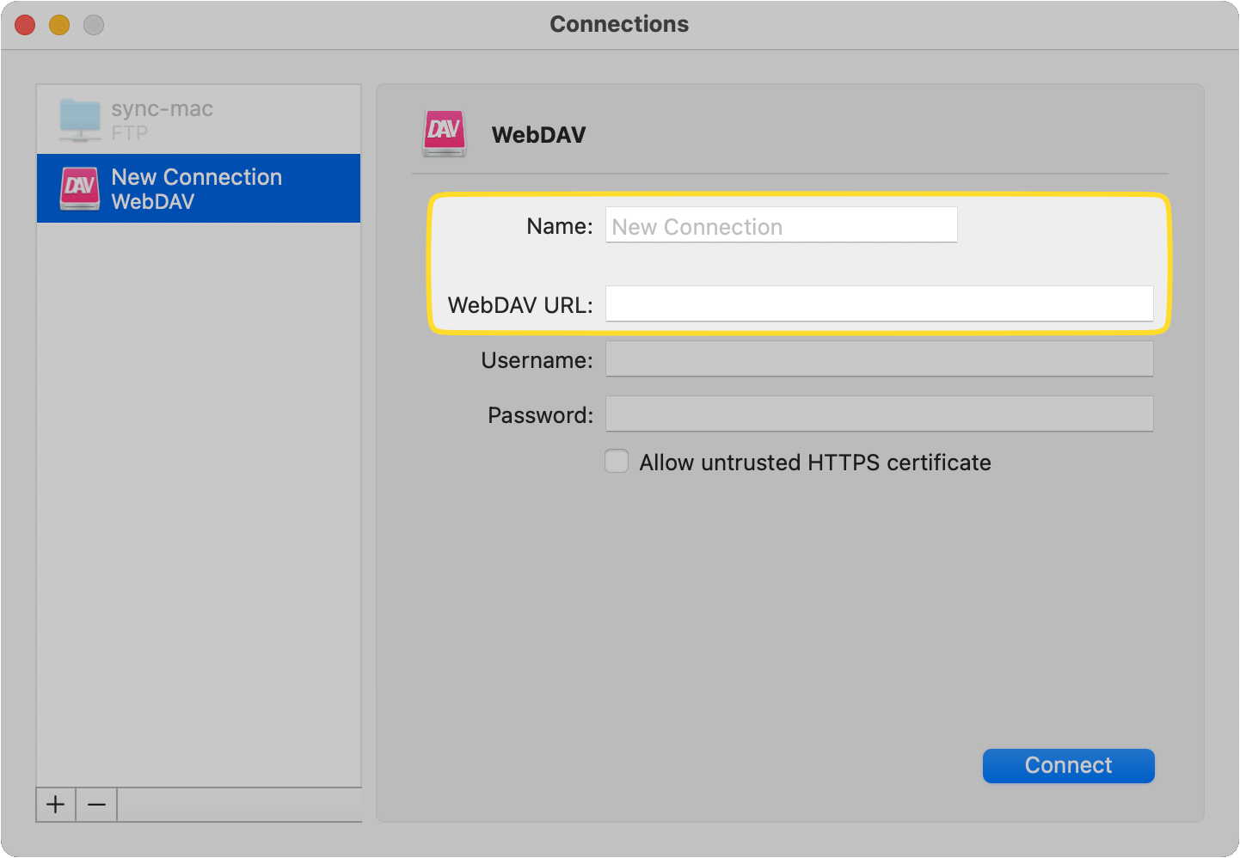Click the Connections window title
The height and width of the screenshot is (858, 1240).
[619, 24]
